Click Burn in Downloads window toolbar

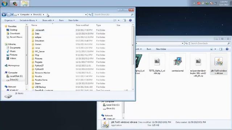149,49
